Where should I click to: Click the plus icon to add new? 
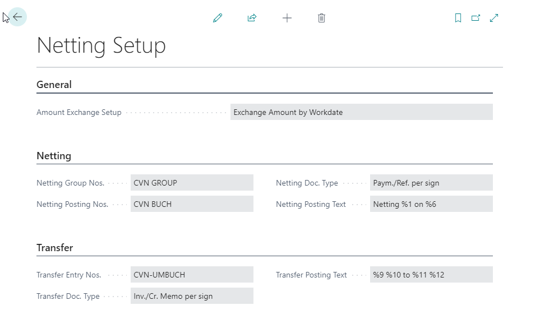click(x=287, y=18)
